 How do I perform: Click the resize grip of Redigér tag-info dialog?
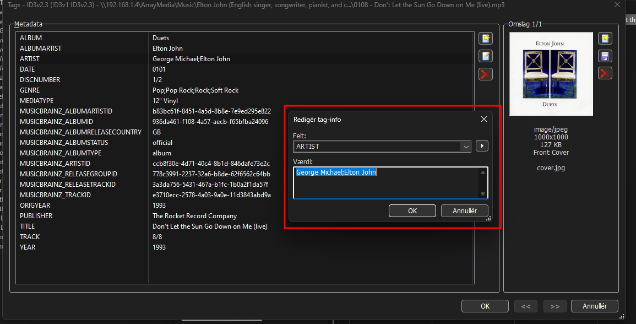pos(488,218)
